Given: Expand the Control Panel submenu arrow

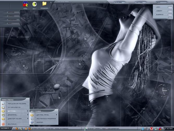Looking at the screenshot, I should point(56,115).
